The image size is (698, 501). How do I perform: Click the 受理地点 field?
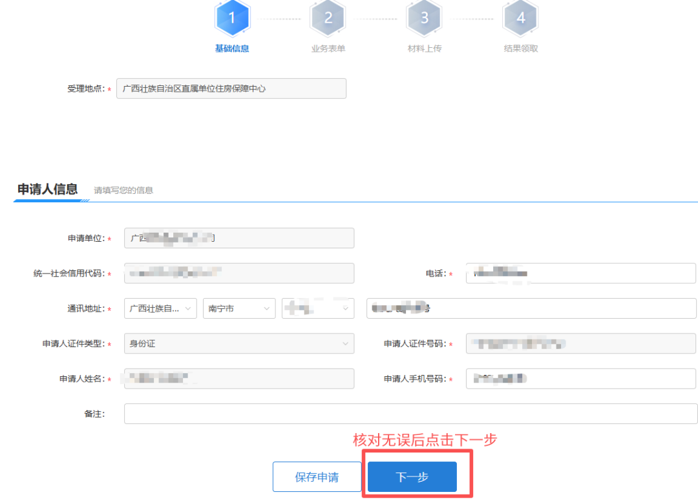click(x=231, y=89)
